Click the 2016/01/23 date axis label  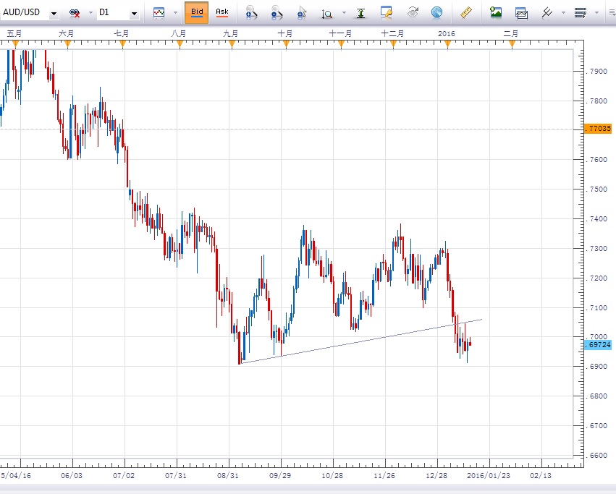point(489,475)
